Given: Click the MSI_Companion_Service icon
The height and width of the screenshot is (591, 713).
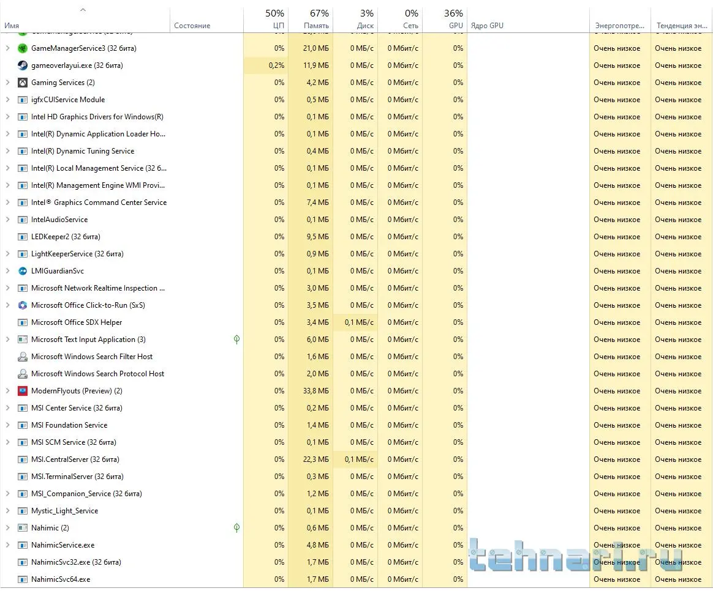Looking at the screenshot, I should point(22,494).
